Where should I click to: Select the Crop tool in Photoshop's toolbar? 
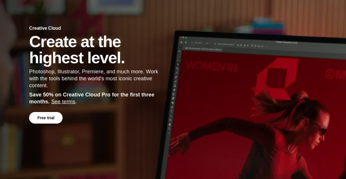coord(177,69)
